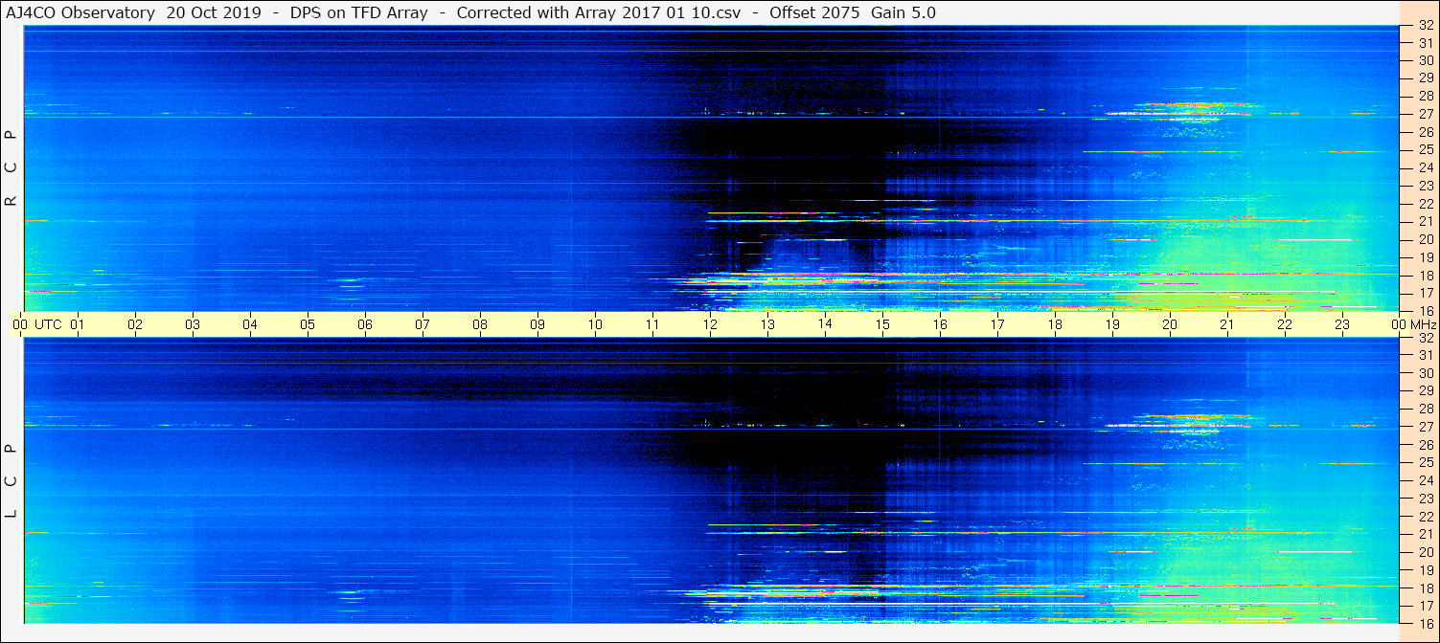
Task: Click the 03 hour marker on the time axis
Action: 193,324
